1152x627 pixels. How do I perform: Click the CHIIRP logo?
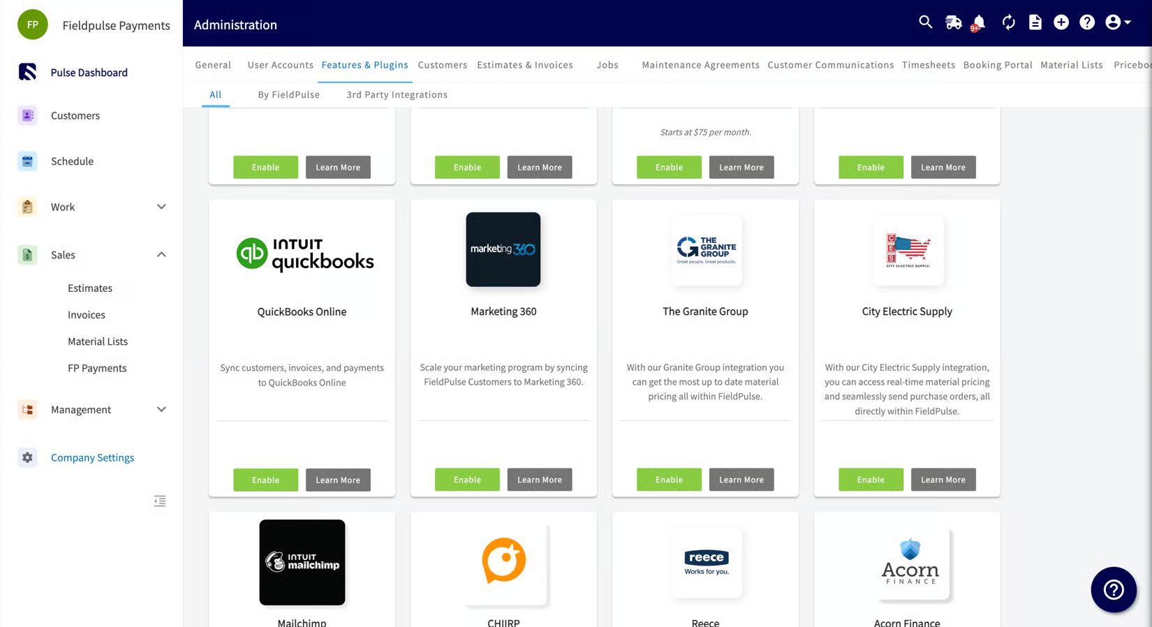click(x=504, y=561)
